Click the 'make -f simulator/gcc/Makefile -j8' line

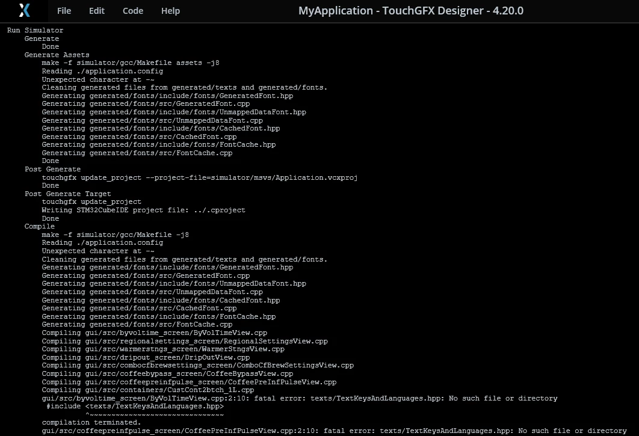pos(116,235)
